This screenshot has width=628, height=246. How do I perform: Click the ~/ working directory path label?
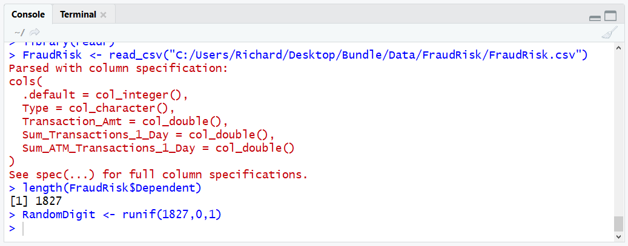pyautogui.click(x=19, y=33)
